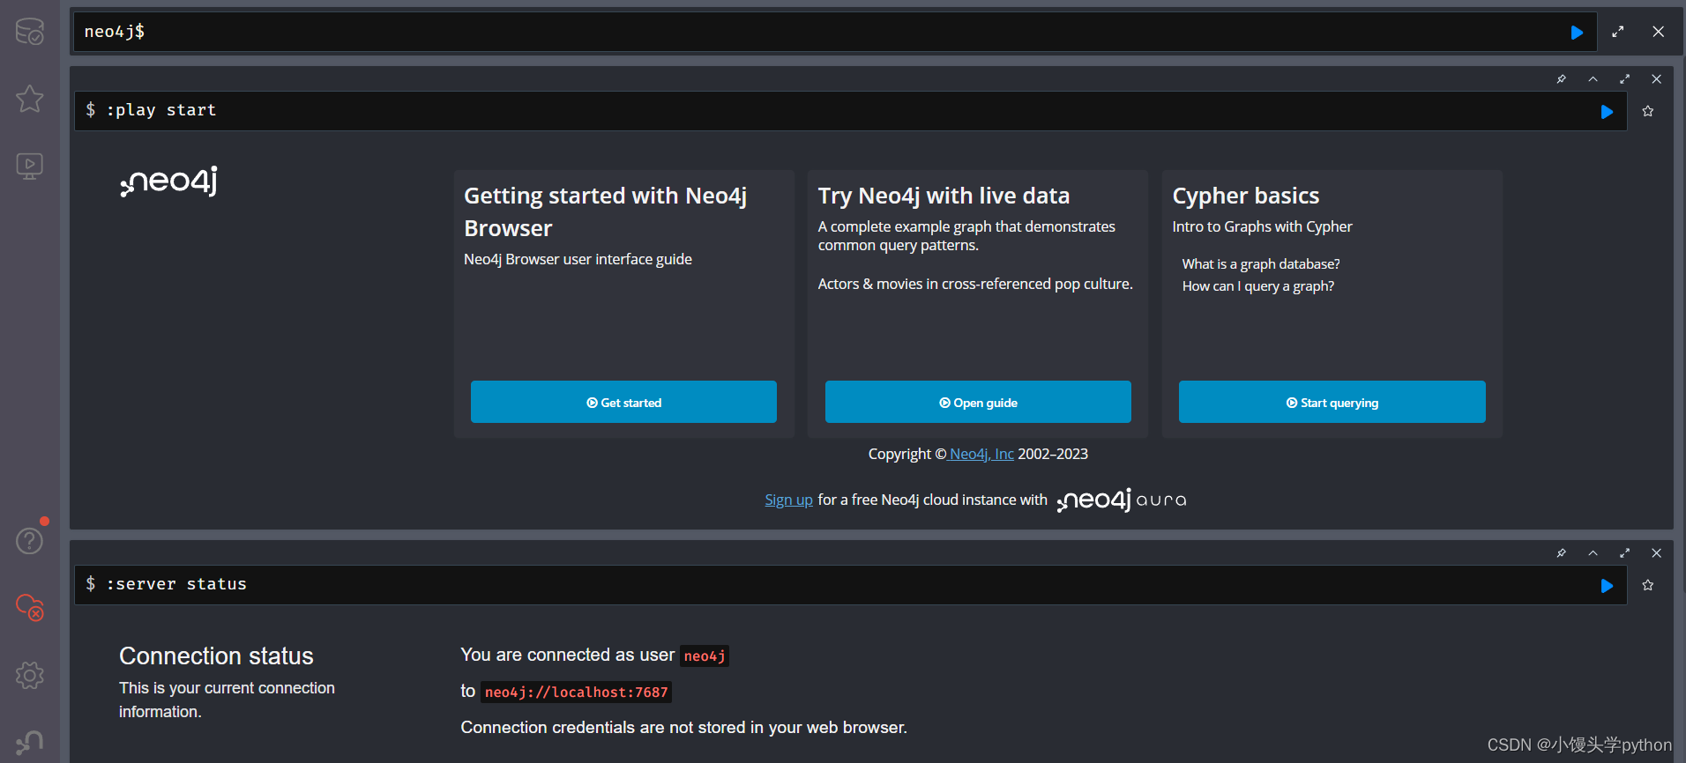
Task: Open the Help and learn question-mark icon
Action: point(30,540)
